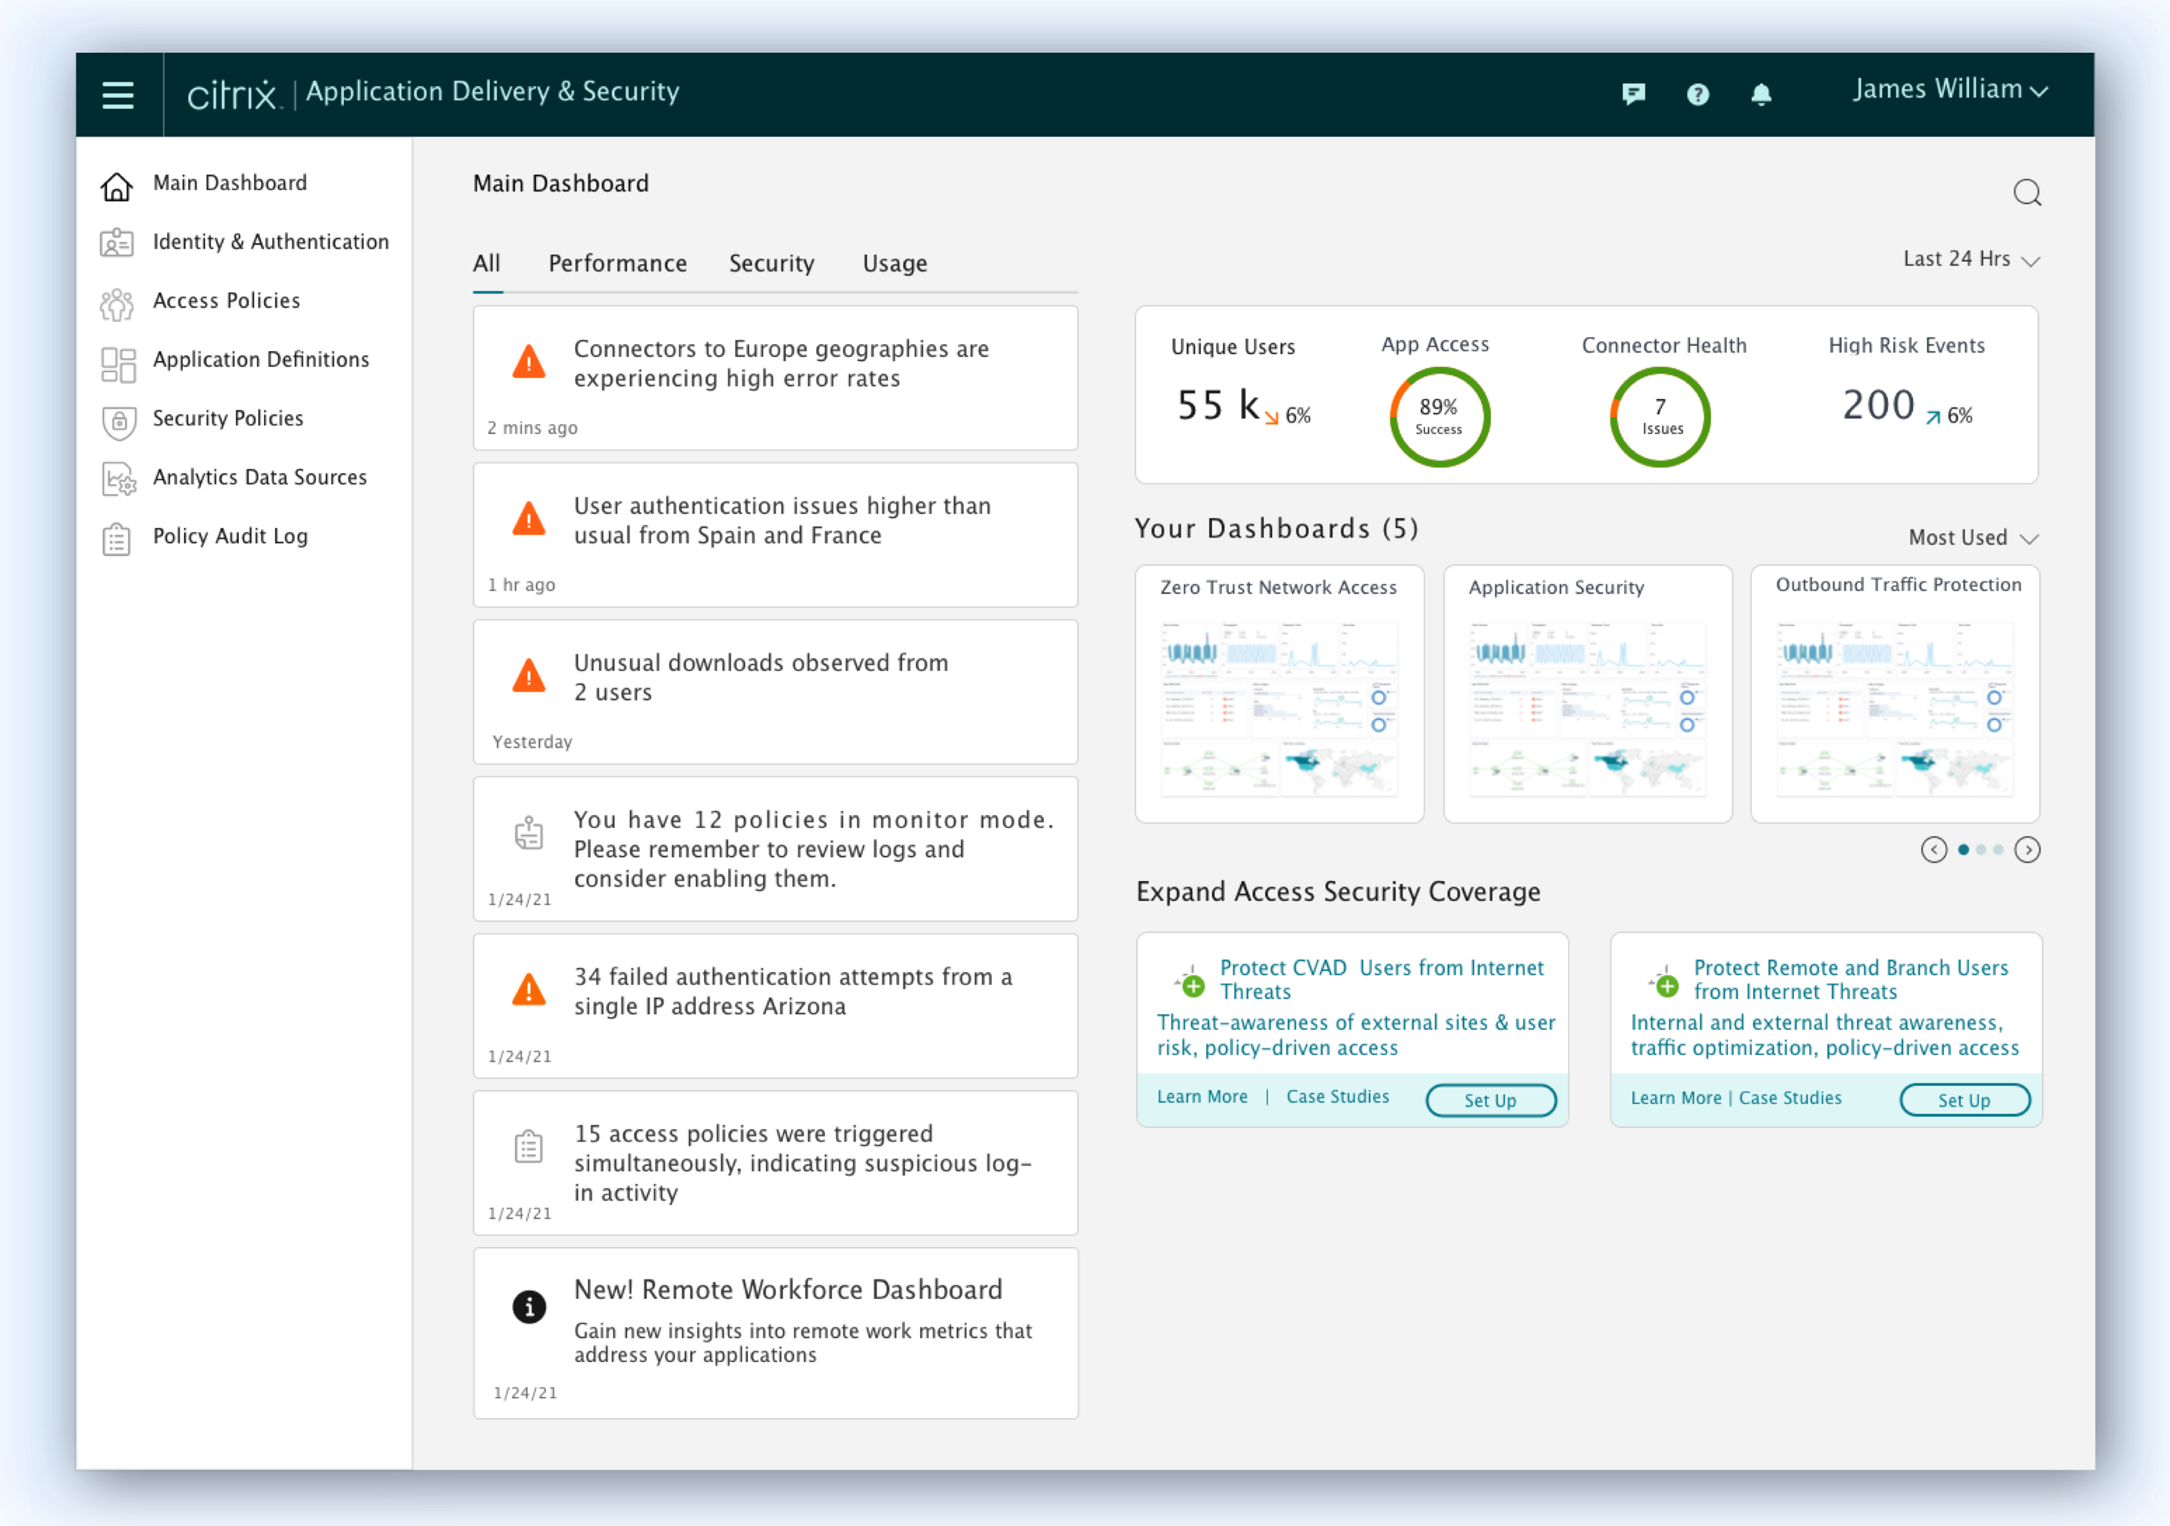Click the search magnifier icon
Viewport: 2170px width, 1526px height.
(2026, 193)
